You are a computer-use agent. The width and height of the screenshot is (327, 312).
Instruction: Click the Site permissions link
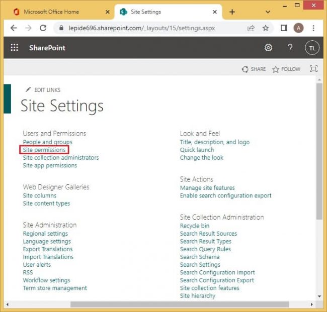pyautogui.click(x=44, y=150)
